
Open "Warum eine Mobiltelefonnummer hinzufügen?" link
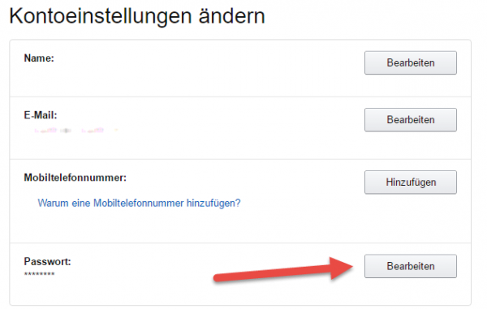click(139, 203)
